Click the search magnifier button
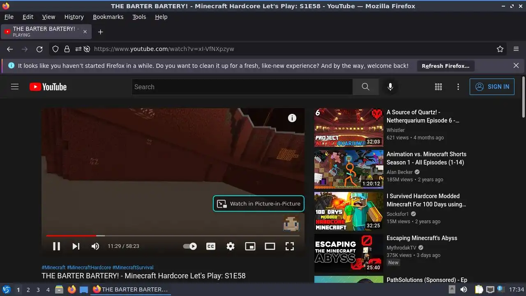The height and width of the screenshot is (296, 526). pos(365,87)
